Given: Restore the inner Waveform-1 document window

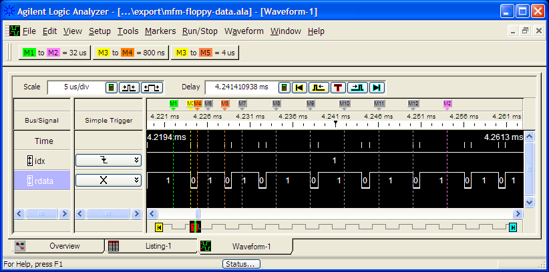Looking at the screenshot, I should pyautogui.click(x=525, y=31).
